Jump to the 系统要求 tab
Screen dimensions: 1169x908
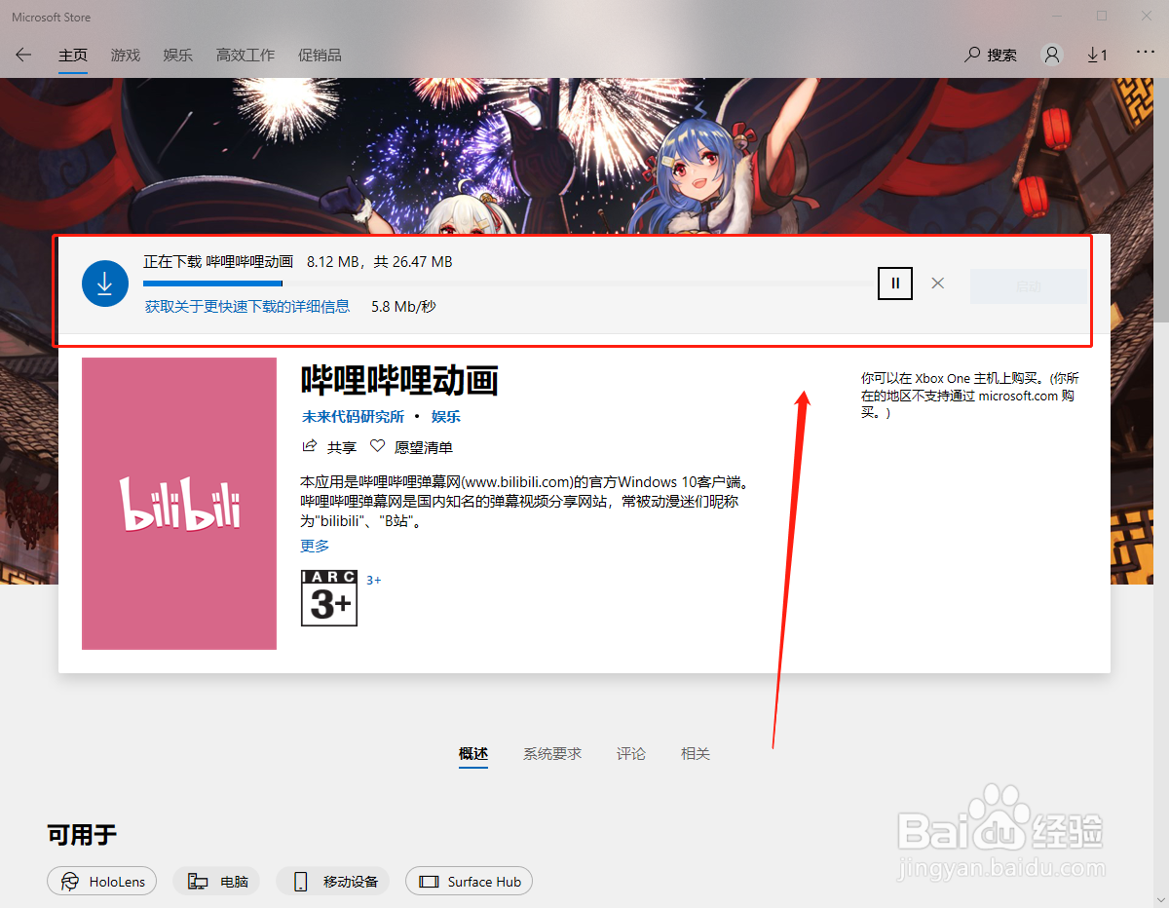pyautogui.click(x=552, y=753)
